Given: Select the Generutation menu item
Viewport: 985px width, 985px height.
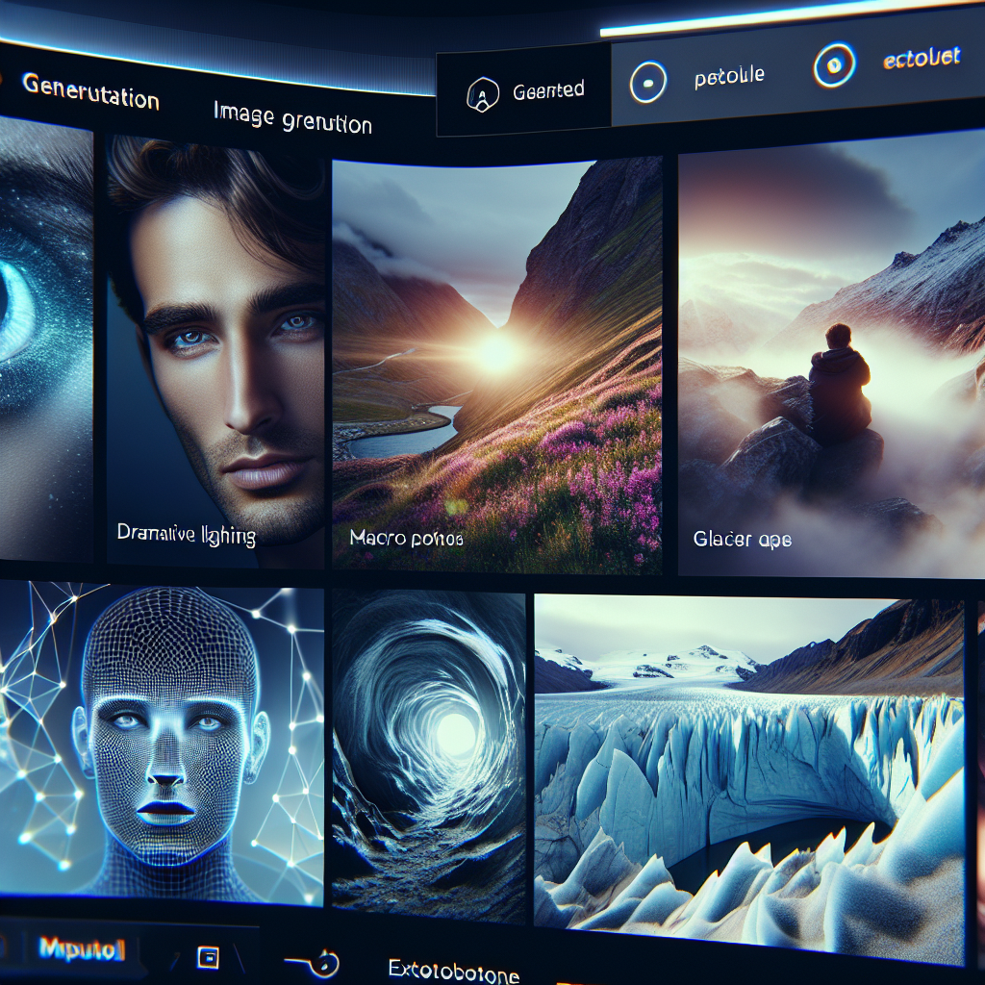Looking at the screenshot, I should pyautogui.click(x=91, y=93).
